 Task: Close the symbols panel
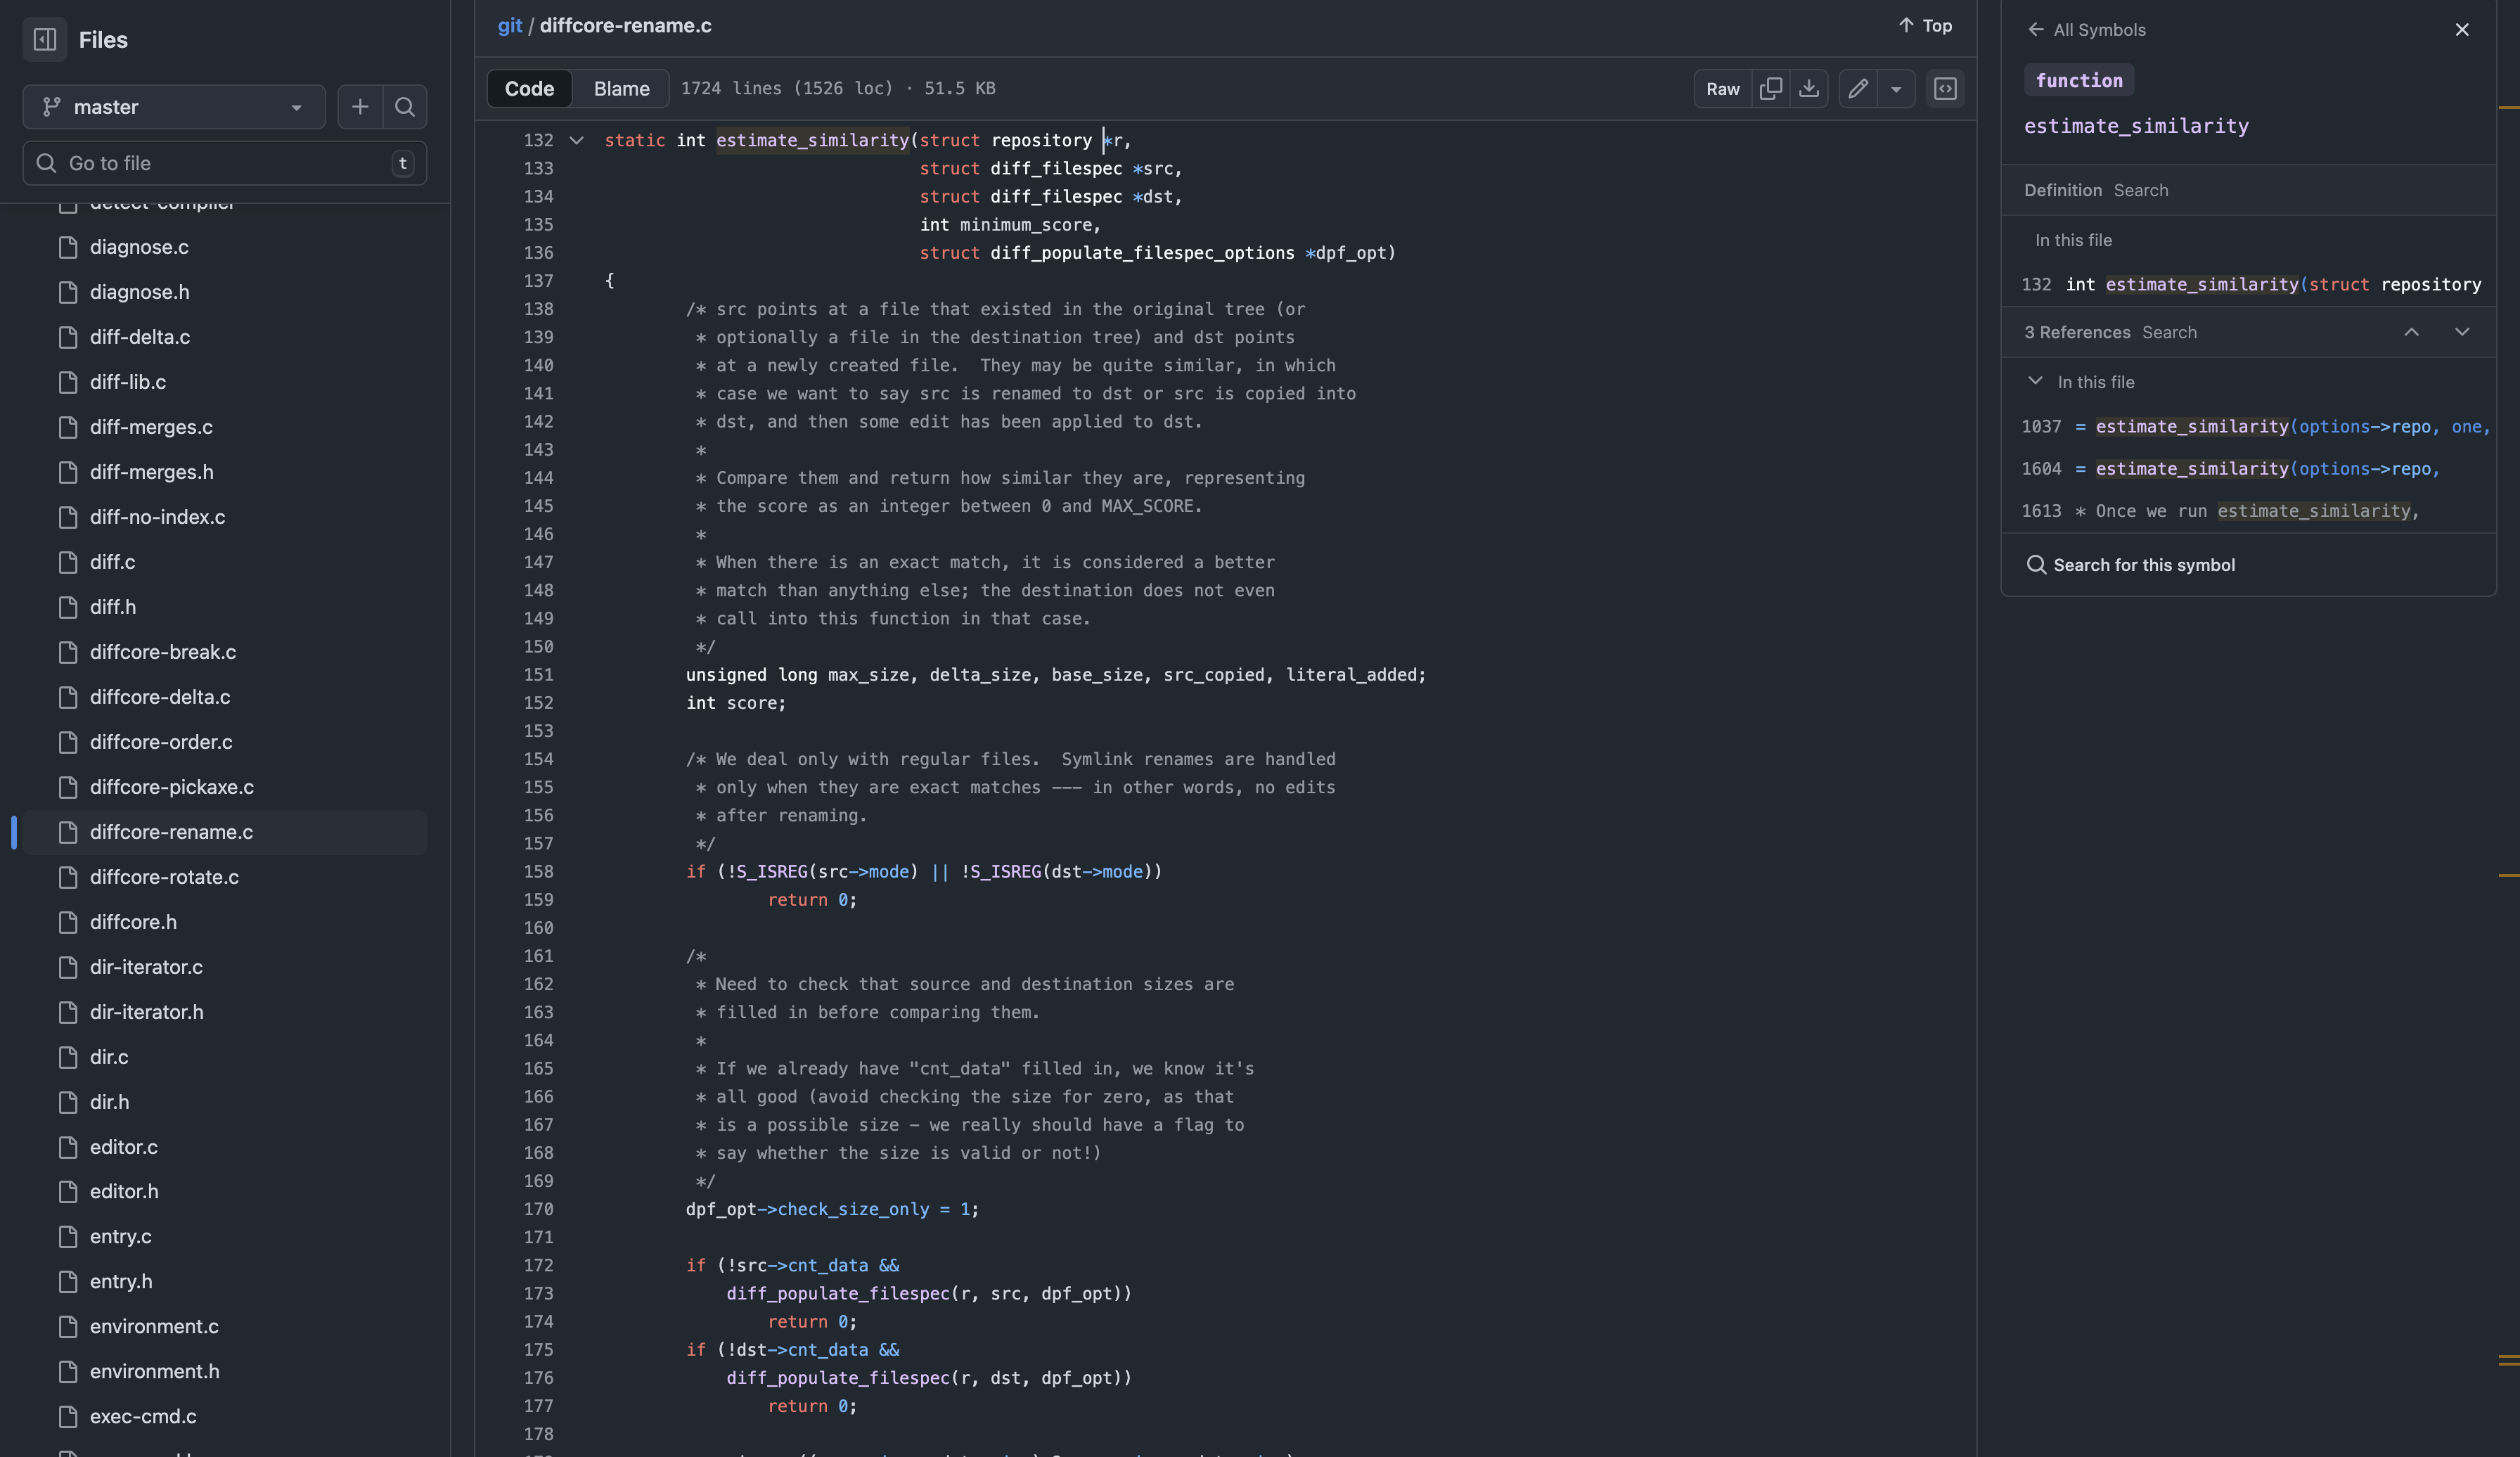click(x=2461, y=29)
